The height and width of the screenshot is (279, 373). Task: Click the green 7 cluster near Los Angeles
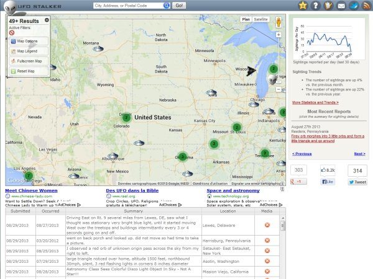[29, 176]
